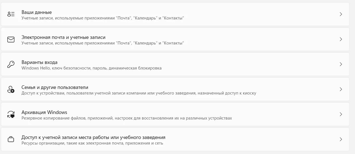Image resolution: width=355 pixels, height=154 pixels.
Task: Select the Архивация Windows heading text
Action: pos(44,112)
